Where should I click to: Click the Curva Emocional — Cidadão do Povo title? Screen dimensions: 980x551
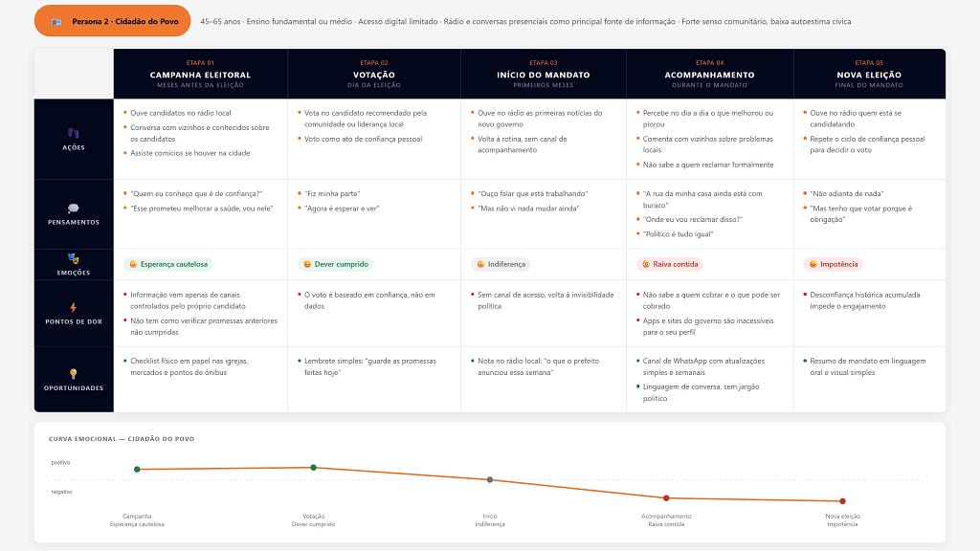tap(122, 439)
